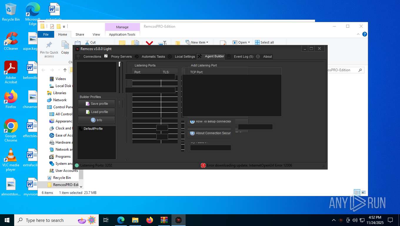
Task: Open About Connection Security info
Action: point(209,133)
